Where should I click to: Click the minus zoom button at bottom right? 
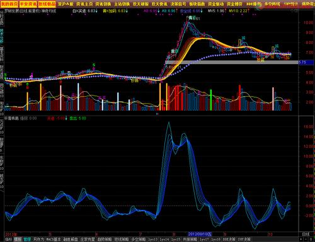[306, 239]
